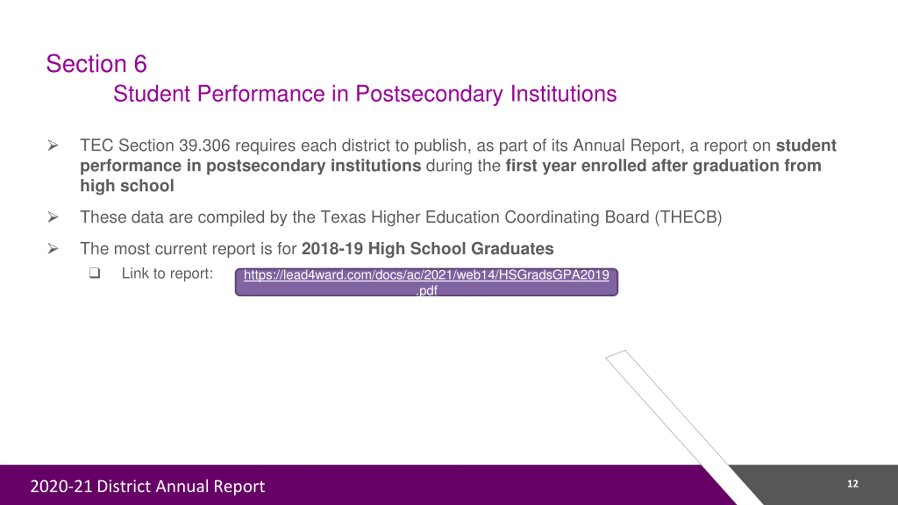
Task: Click the bold first year enrolled after graduation phrase
Action: point(663,166)
